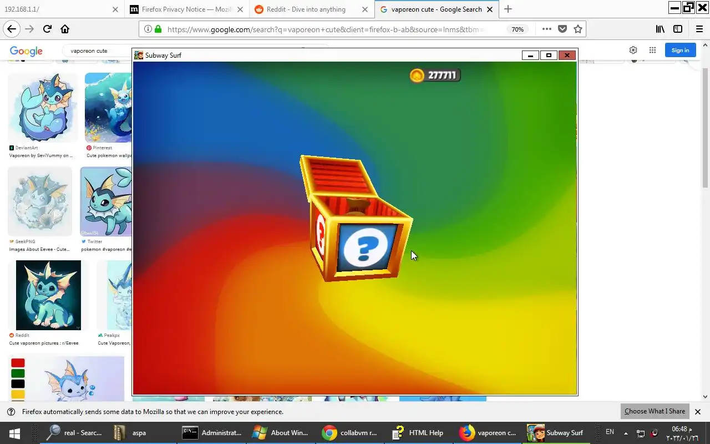Click the Firefox address bar URL

pos(324,29)
